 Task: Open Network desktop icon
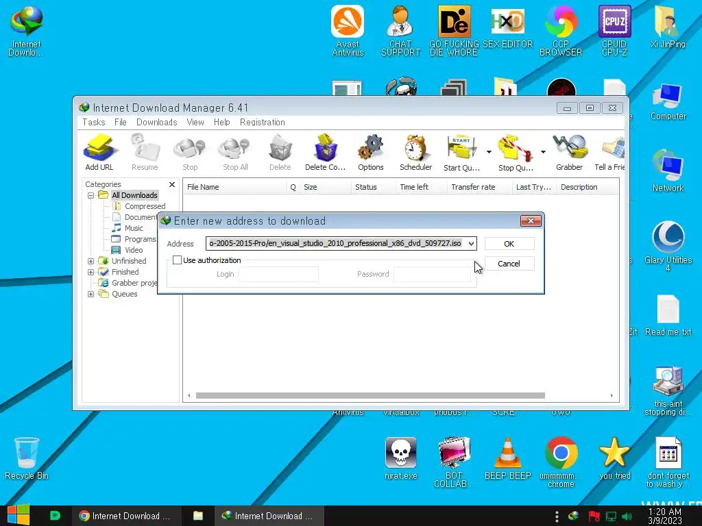(668, 171)
